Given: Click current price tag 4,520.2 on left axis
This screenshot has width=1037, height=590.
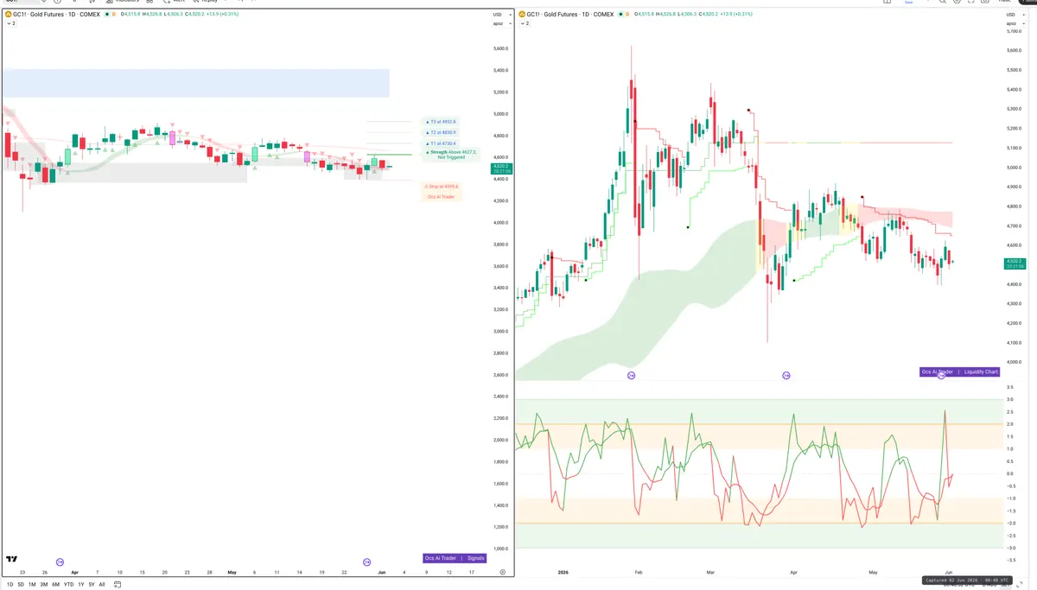Looking at the screenshot, I should pos(502,168).
